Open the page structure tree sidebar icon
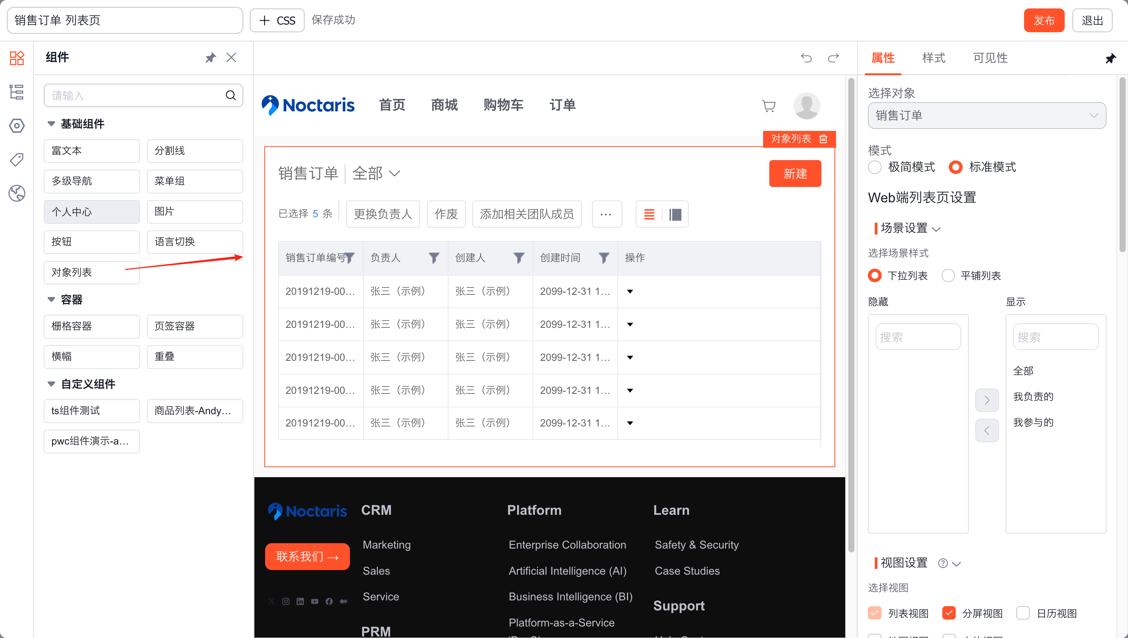Screen dimensions: 1128x638 coord(16,92)
